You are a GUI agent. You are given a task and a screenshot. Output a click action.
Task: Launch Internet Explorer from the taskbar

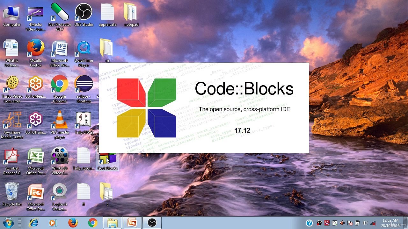[x=33, y=223]
